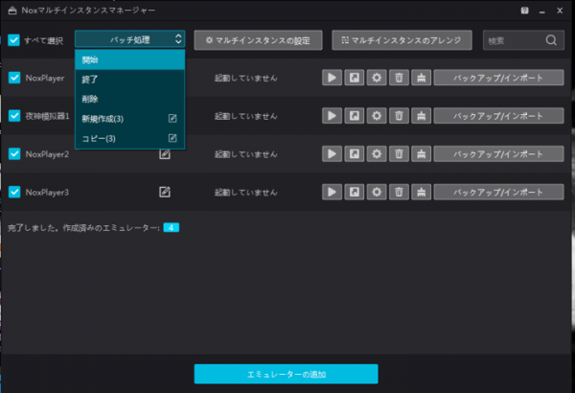Viewport: 575px width, 393px height.
Task: Select the NoxPlayer2 name text
Action: click(x=47, y=154)
